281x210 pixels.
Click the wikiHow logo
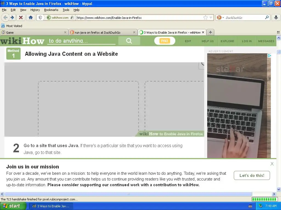coord(22,41)
